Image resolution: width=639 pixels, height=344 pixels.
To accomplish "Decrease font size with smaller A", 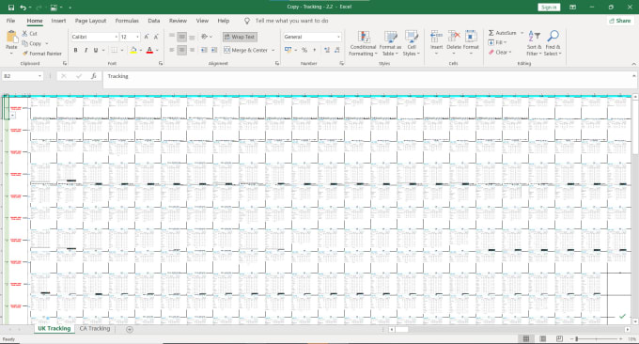I will [x=156, y=37].
